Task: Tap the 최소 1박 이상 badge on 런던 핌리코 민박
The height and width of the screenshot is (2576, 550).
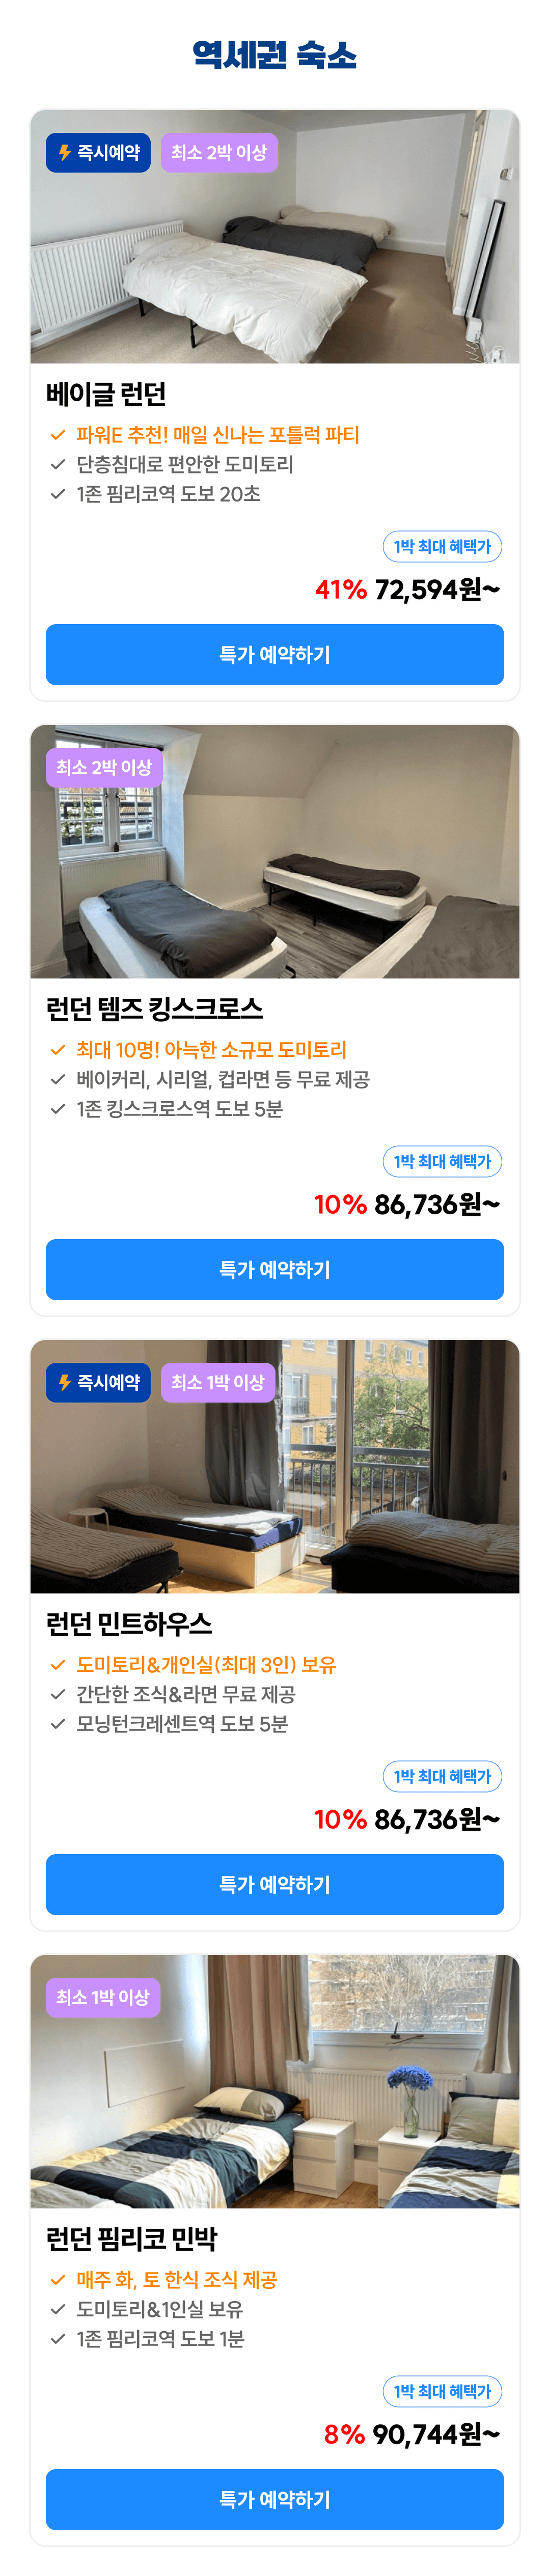Action: coord(103,1997)
